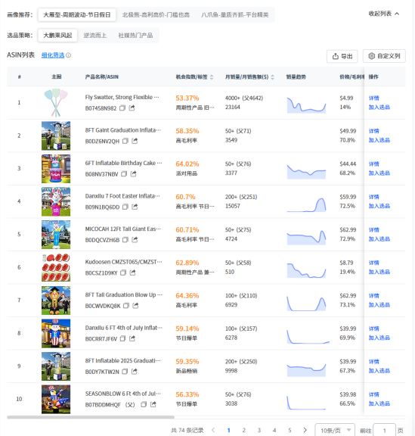Collapse the list with 收起列表
This screenshot has width=415, height=436.
click(383, 14)
